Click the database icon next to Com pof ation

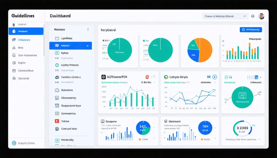57,129
